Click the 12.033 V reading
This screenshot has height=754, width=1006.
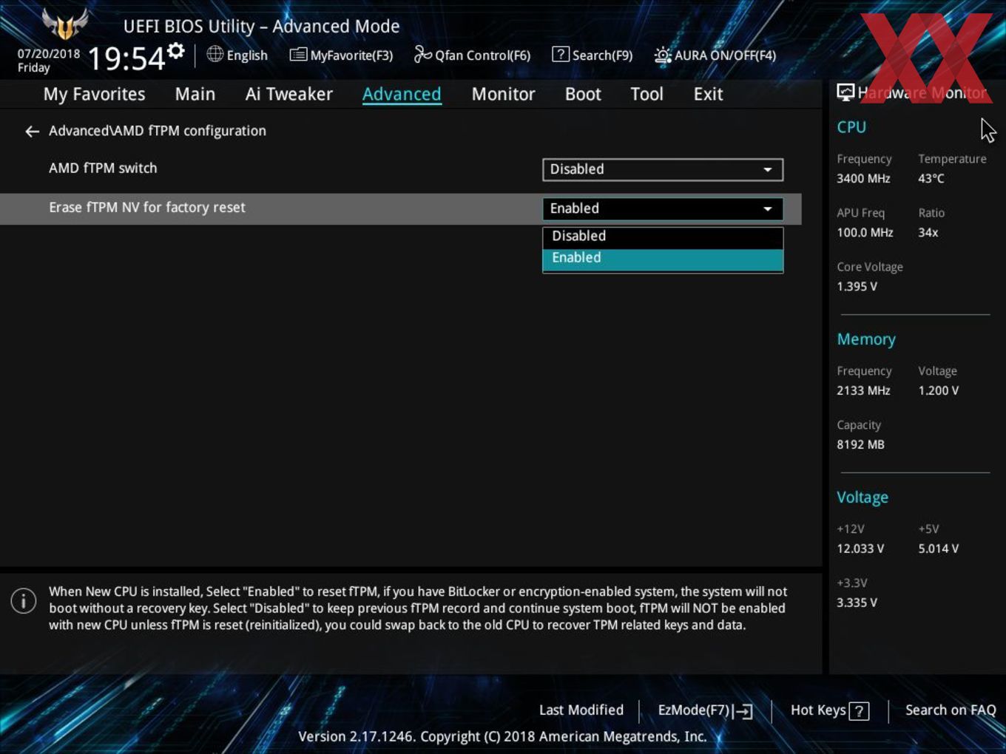coord(860,549)
